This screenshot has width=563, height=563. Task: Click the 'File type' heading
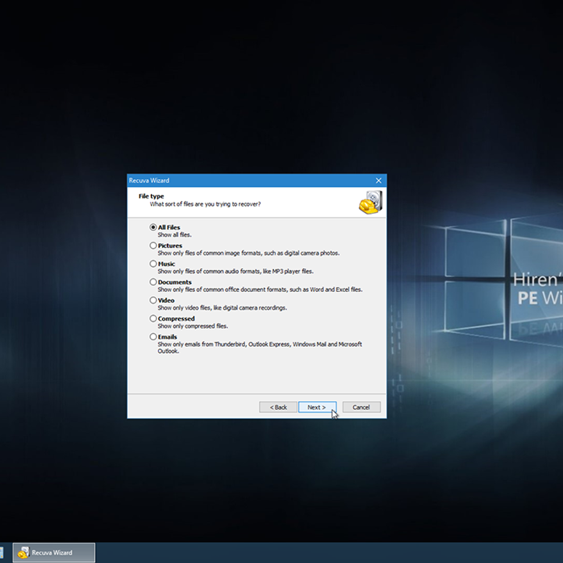tap(151, 196)
